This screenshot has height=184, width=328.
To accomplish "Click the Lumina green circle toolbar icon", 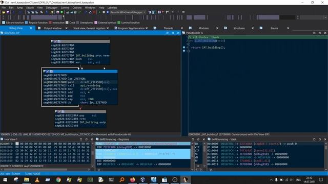I will 61,12.
